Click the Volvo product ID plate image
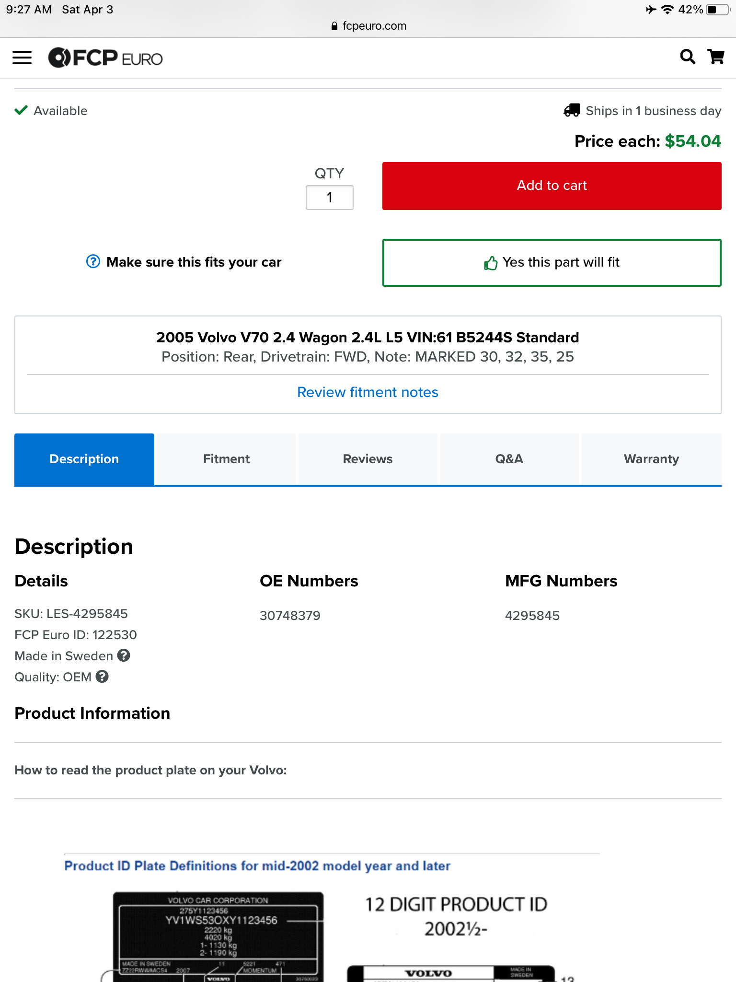 tap(218, 935)
